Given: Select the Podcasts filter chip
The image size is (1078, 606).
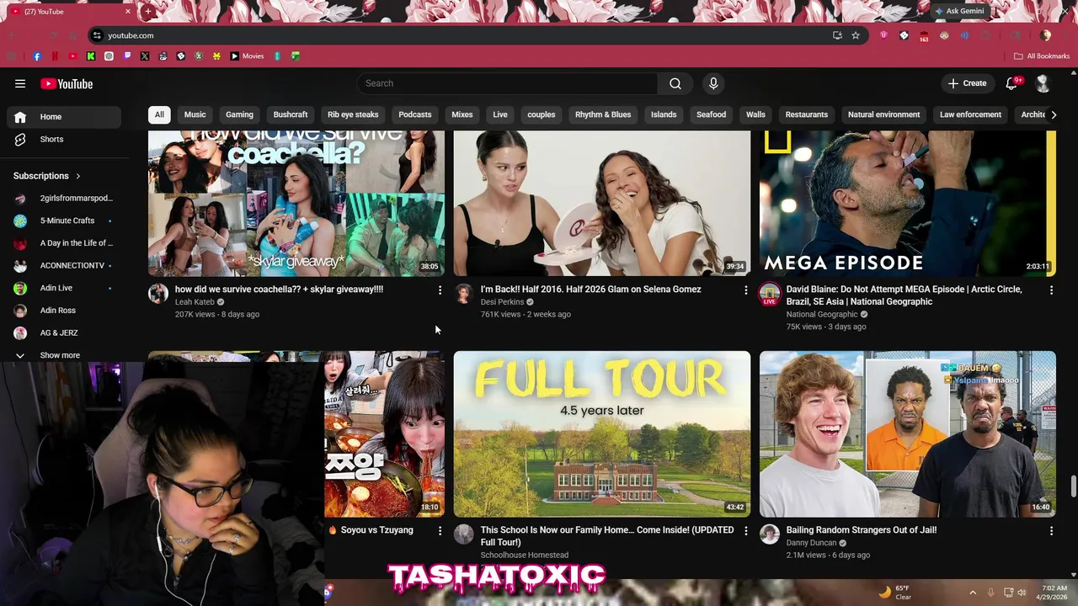Looking at the screenshot, I should coord(414,114).
